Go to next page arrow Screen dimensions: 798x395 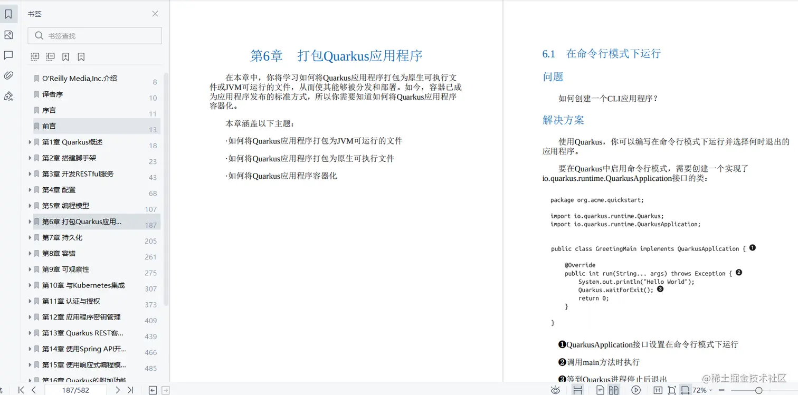(118, 390)
